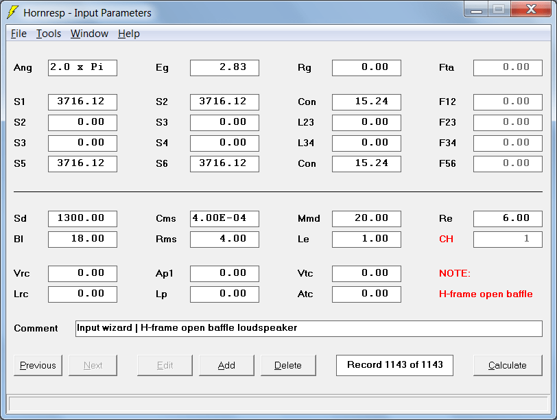Viewport: 557px width, 420px height.
Task: Click the Vrc input field
Action: (82, 274)
